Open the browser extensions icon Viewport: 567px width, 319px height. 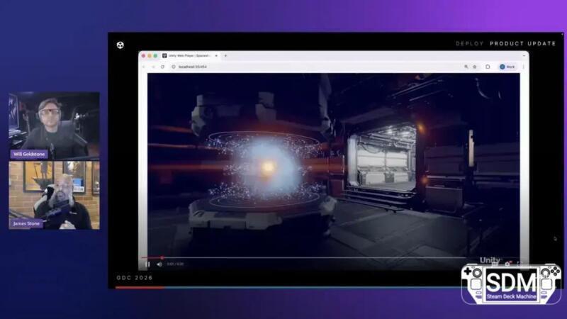pyautogui.click(x=488, y=67)
